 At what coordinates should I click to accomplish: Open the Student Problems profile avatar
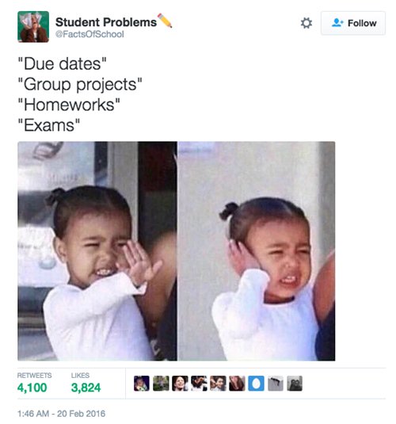[33, 26]
